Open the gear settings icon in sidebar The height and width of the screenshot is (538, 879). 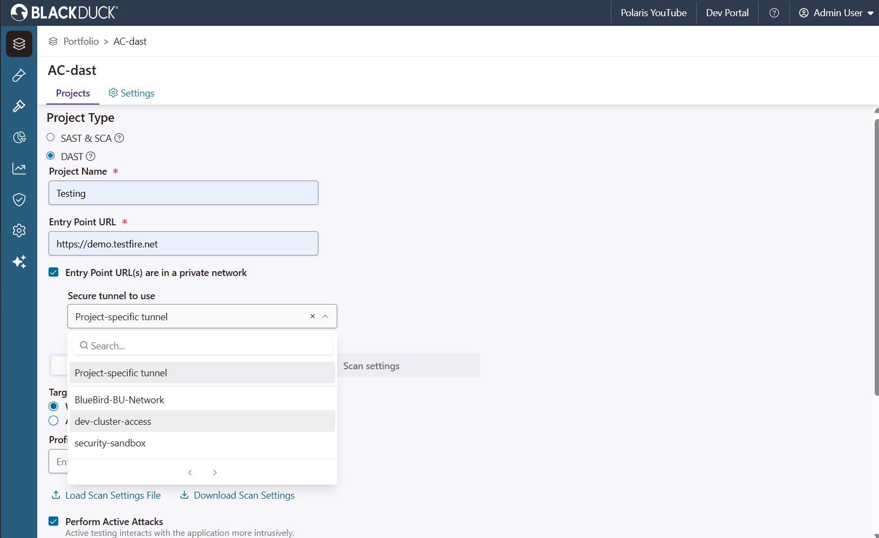[x=19, y=231]
